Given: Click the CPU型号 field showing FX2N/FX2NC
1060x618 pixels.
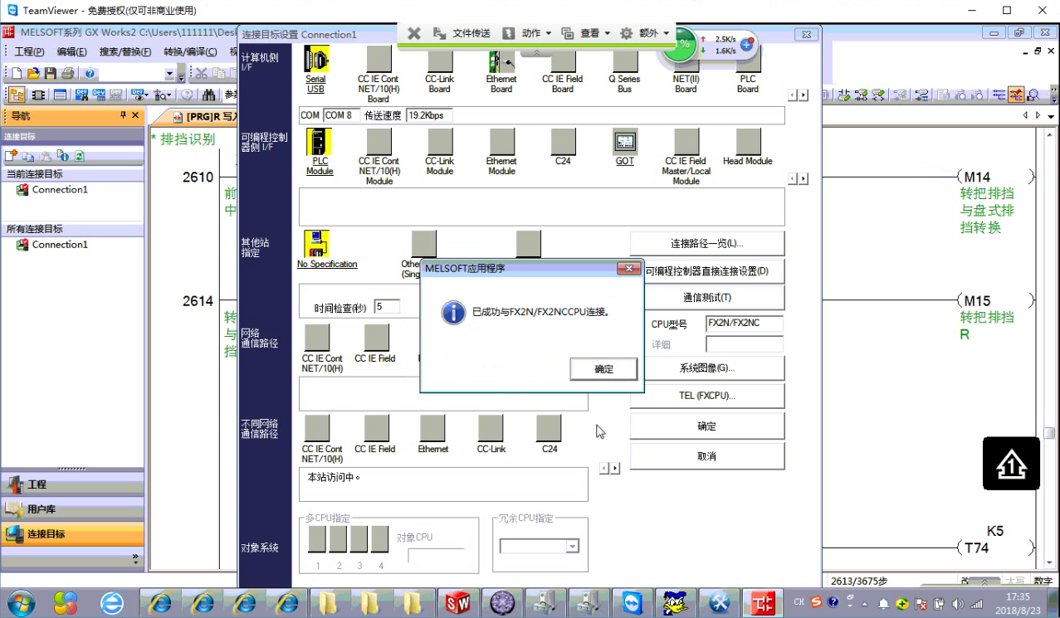Looking at the screenshot, I should [745, 324].
